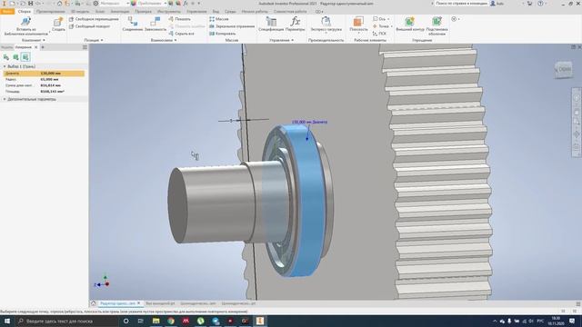Viewport: 582px width, 327px height.
Task: Click Внешний контур simplify tool
Action: click(x=410, y=25)
